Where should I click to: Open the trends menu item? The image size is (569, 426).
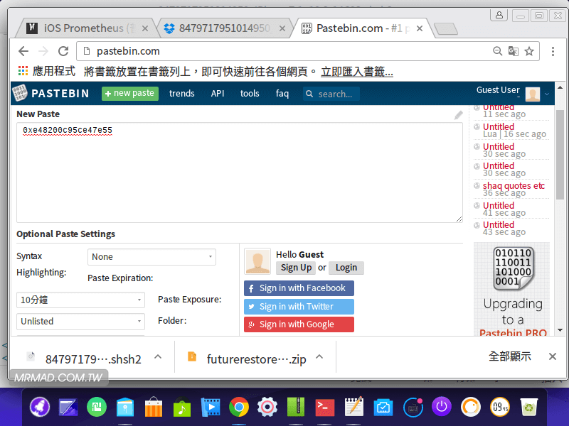pos(181,94)
